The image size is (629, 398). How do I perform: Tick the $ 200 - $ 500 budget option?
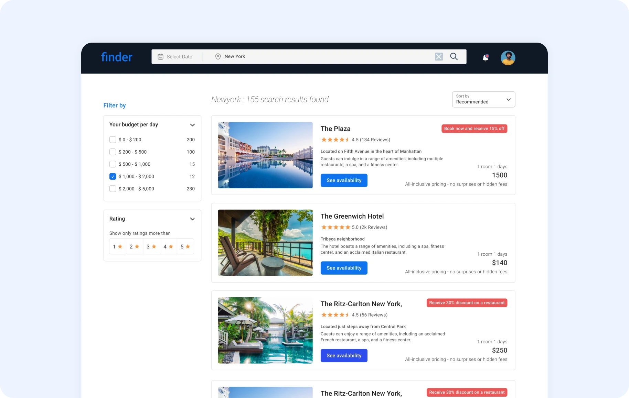point(113,152)
